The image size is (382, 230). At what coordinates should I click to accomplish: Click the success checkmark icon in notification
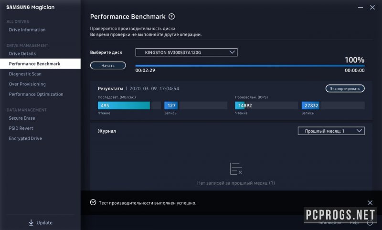click(x=93, y=203)
